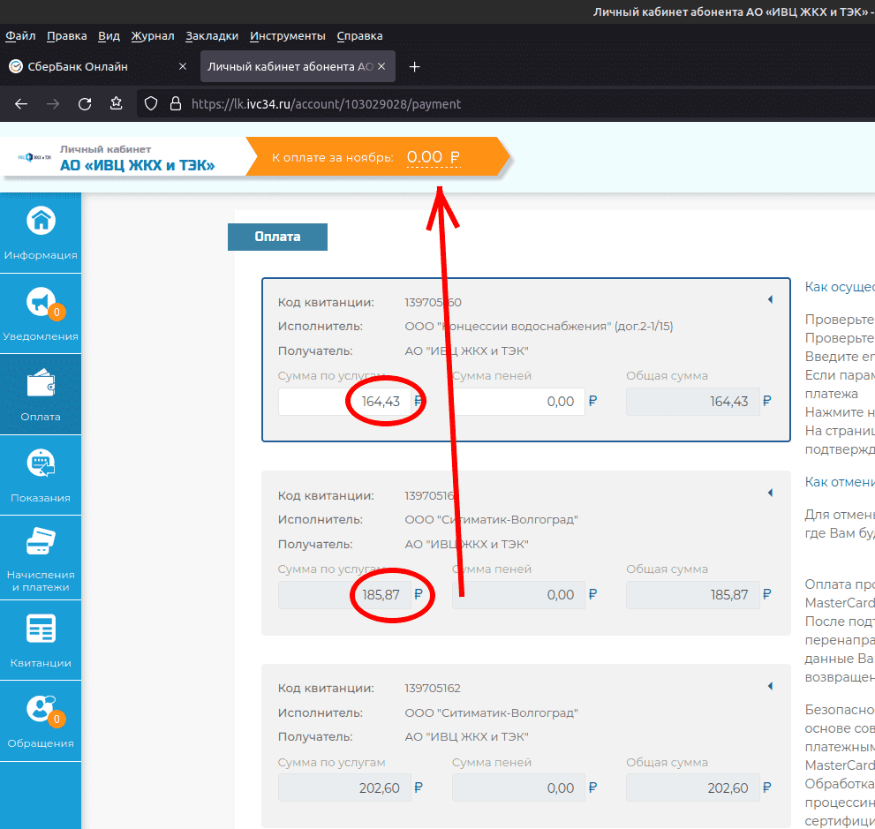Collapse receipt 139705162 with its arrow
Viewport: 875px width, 829px height.
[x=770, y=686]
